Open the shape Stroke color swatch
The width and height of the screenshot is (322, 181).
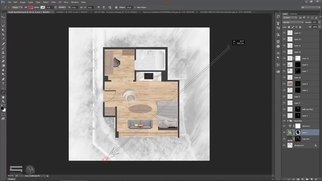pos(42,8)
